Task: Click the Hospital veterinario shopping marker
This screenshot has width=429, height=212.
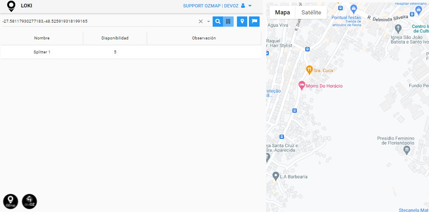Action: (x=418, y=10)
